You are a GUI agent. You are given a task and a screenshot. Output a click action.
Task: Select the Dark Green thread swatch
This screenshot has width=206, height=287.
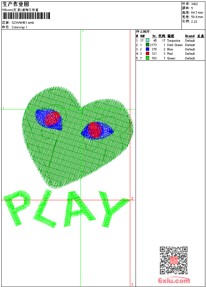coord(148,45)
